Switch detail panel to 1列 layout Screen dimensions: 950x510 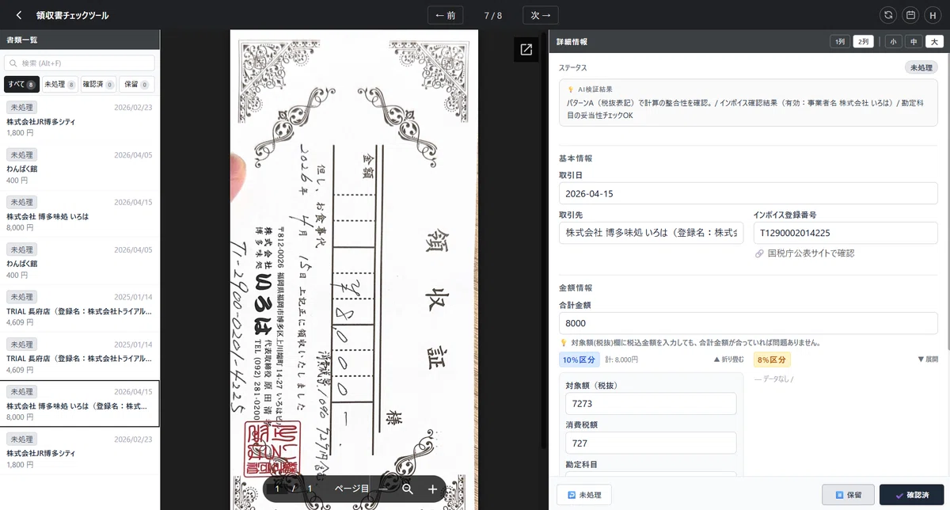point(840,42)
